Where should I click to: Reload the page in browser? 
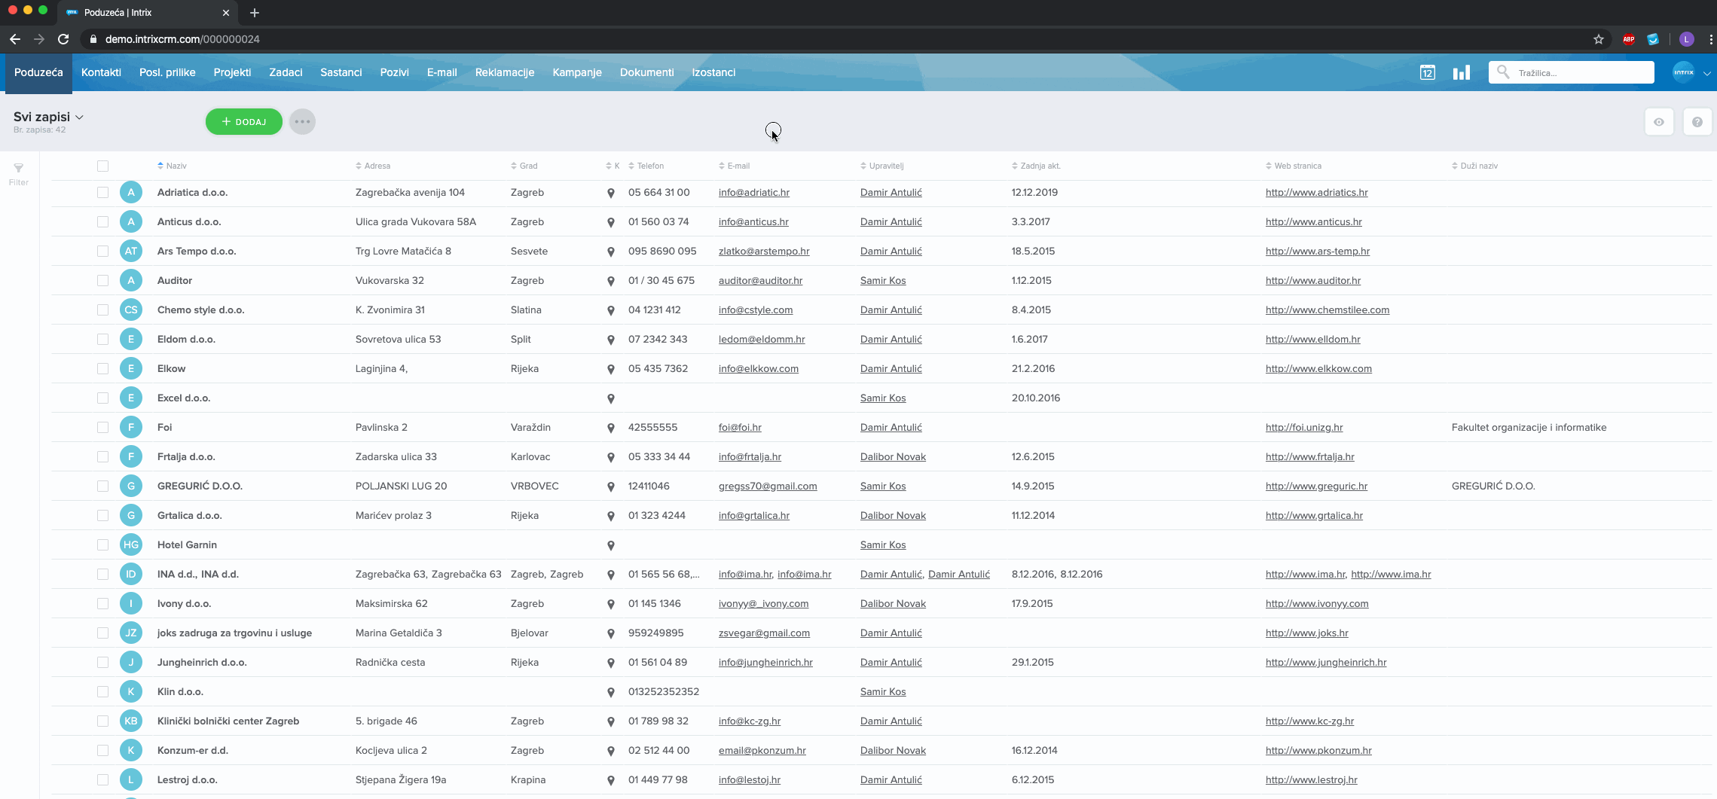[x=64, y=39]
